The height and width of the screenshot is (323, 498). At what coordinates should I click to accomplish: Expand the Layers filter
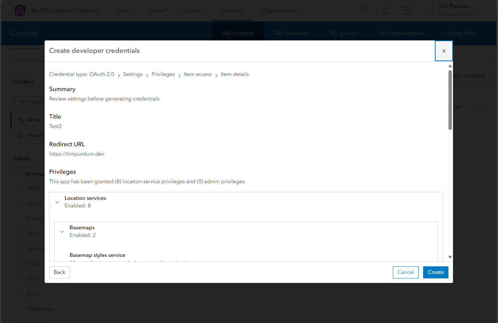point(21,203)
